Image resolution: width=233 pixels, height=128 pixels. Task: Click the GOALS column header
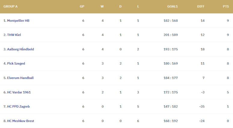[173, 6]
